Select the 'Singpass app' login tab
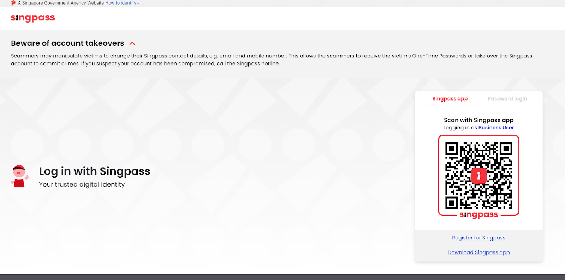Image resolution: width=565 pixels, height=280 pixels. 450,99
